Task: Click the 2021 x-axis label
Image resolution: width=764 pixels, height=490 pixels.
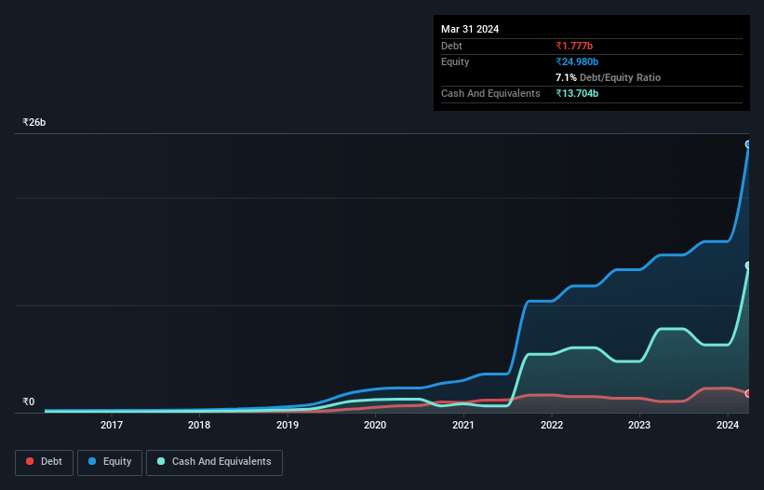Action: 463,425
